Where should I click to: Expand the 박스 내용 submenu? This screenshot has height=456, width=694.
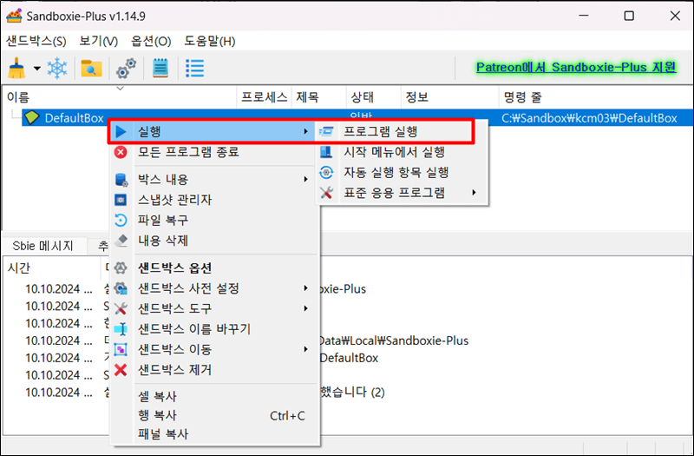click(x=213, y=179)
